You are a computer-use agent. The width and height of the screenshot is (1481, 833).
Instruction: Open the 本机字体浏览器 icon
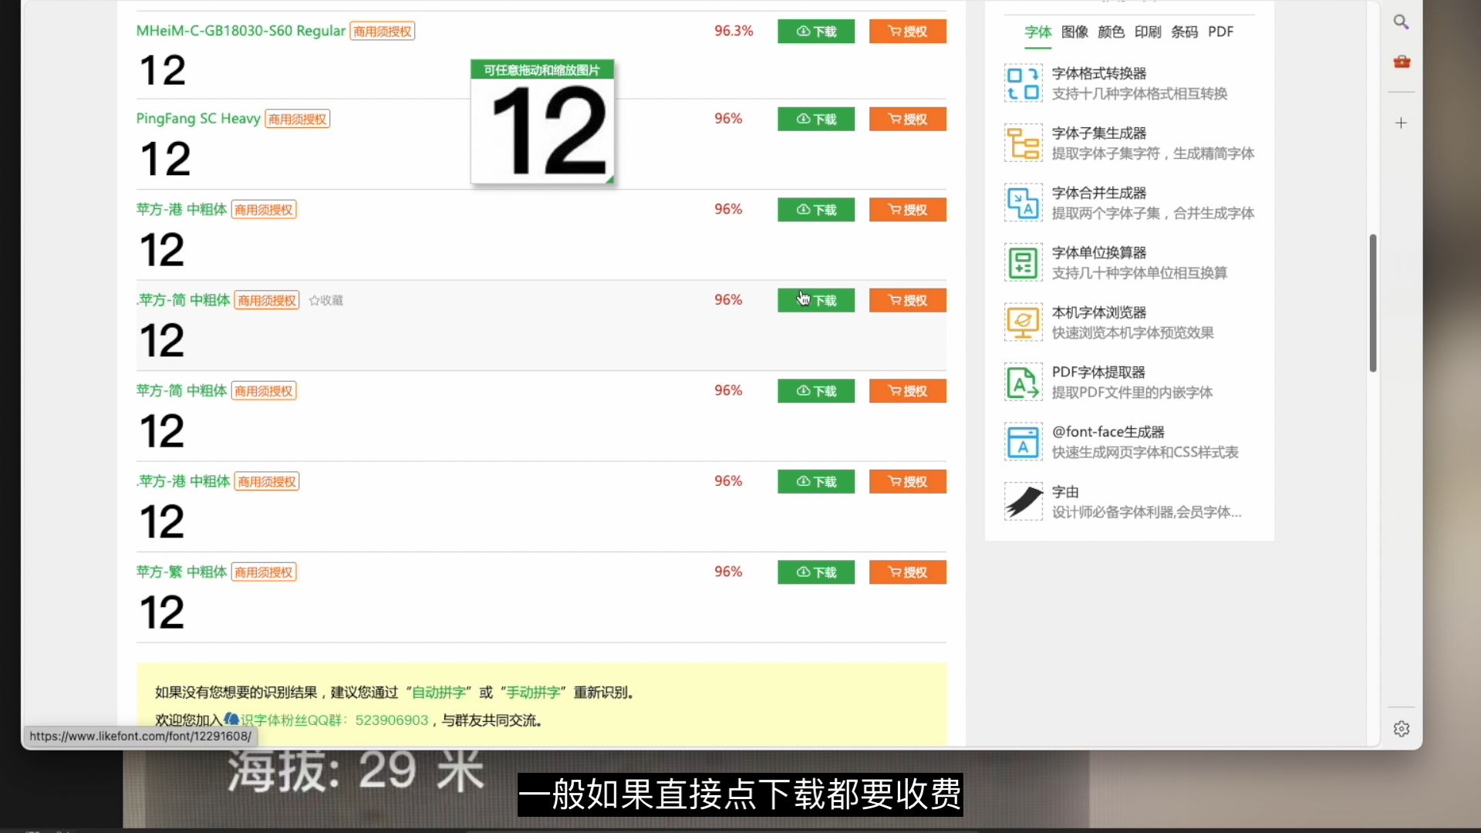pyautogui.click(x=1023, y=322)
